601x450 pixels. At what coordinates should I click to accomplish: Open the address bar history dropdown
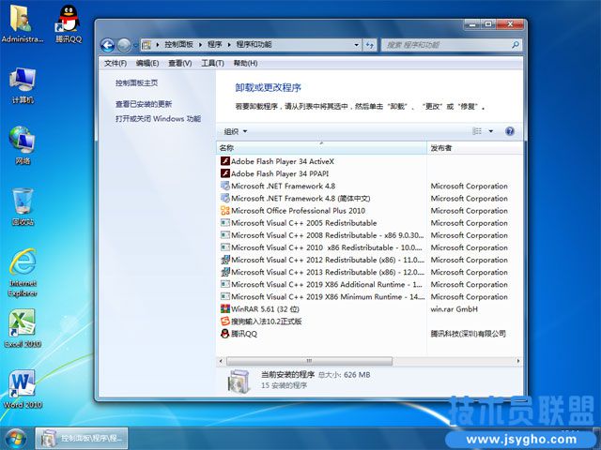[x=357, y=45]
